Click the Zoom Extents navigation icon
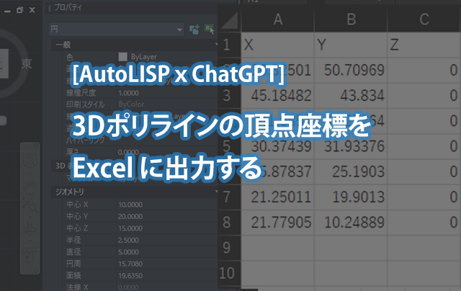This screenshot has width=461, height=291. point(30,205)
